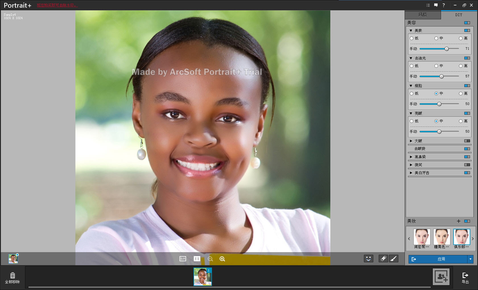
Task: Click the zoom out magnifier icon
Action: tap(210, 259)
